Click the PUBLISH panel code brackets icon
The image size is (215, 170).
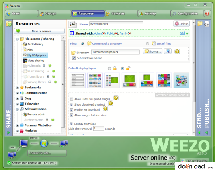click(206, 25)
